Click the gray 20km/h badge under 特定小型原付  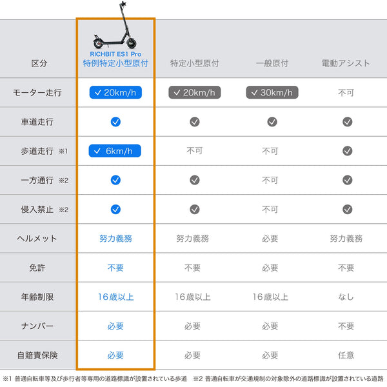[x=194, y=92]
